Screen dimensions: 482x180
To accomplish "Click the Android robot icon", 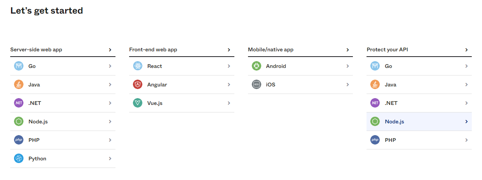I will pyautogui.click(x=256, y=66).
